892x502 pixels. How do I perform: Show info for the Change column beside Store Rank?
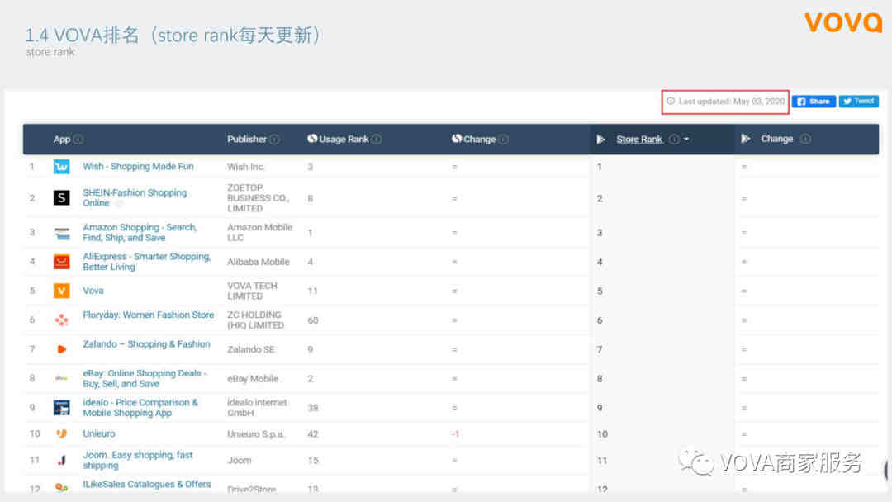click(x=805, y=139)
